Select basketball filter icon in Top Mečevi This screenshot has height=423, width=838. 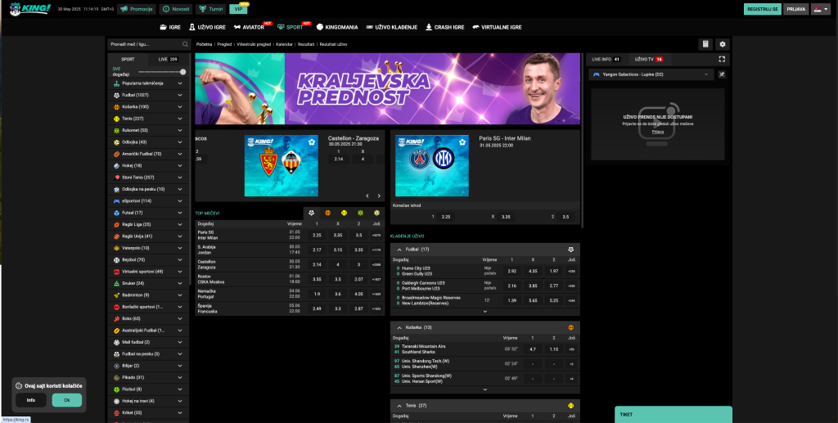click(x=327, y=213)
